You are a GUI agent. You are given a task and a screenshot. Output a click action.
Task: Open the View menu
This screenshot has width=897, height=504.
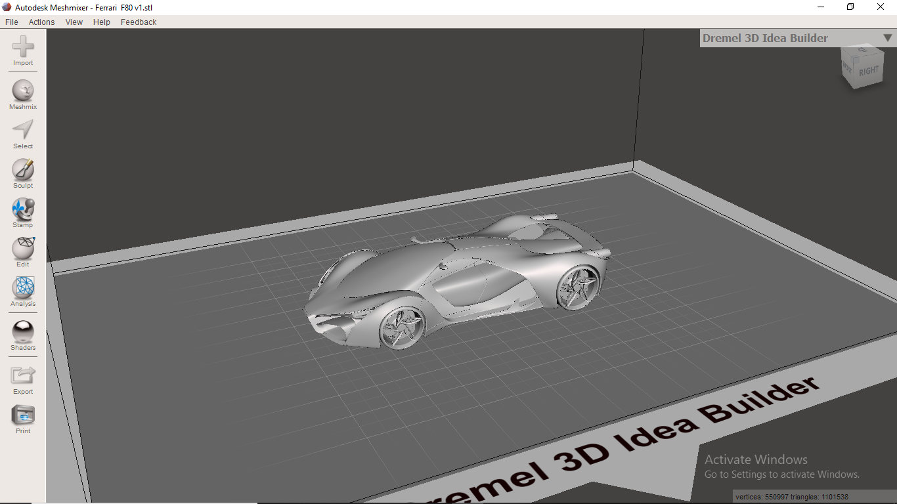[x=74, y=22]
